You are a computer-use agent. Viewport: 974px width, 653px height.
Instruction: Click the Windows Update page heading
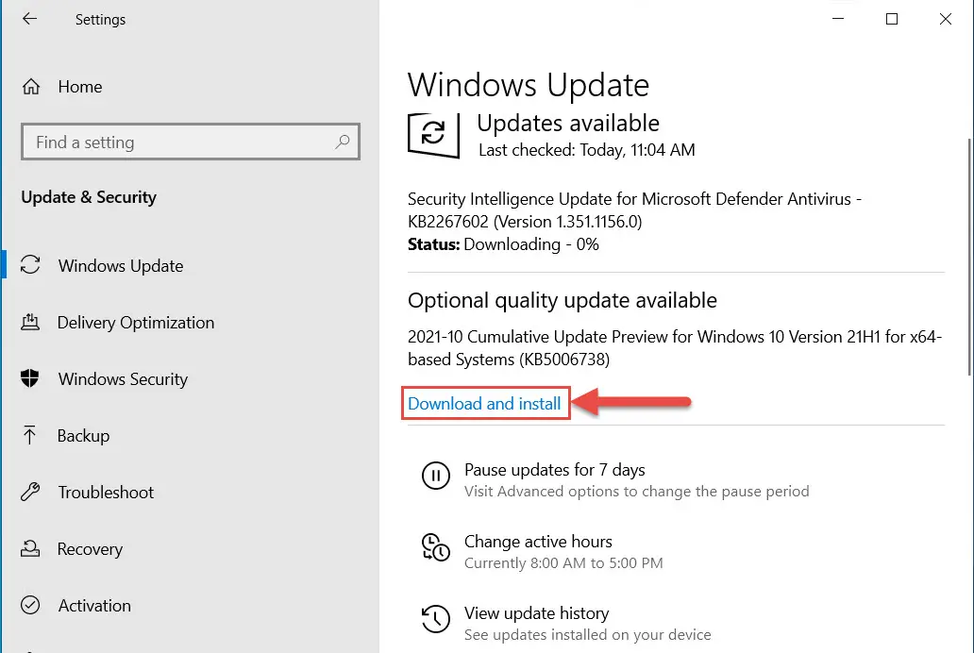529,85
